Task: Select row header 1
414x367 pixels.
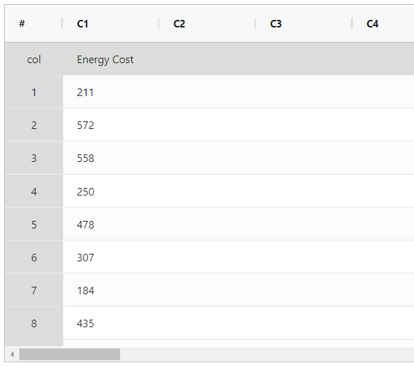Action: tap(34, 92)
